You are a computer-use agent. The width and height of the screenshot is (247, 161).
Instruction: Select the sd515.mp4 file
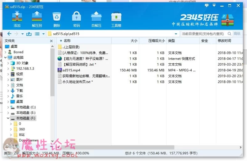pyautogui.click(x=150, y=70)
